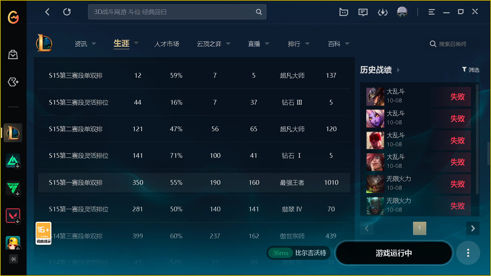This screenshot has height=276, width=491.
Task: Open the Valorant game icon in sidebar
Action: [x=13, y=216]
